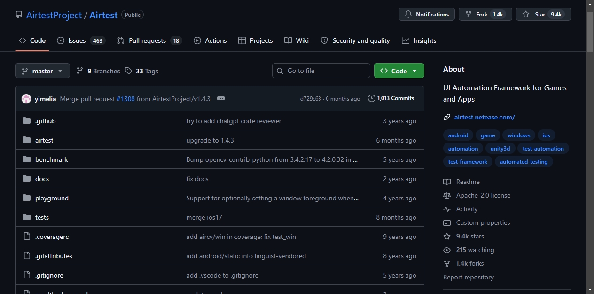The image size is (594, 294).
Task: Open the 'fix docs' commit message
Action: pyautogui.click(x=197, y=179)
